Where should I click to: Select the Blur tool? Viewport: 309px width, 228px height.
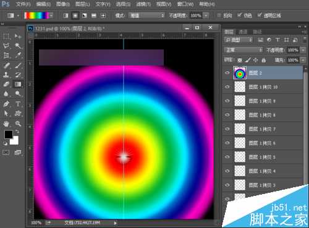click(x=6, y=94)
